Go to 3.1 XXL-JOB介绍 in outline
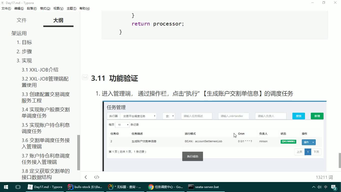This screenshot has width=341, height=192. tap(40, 70)
